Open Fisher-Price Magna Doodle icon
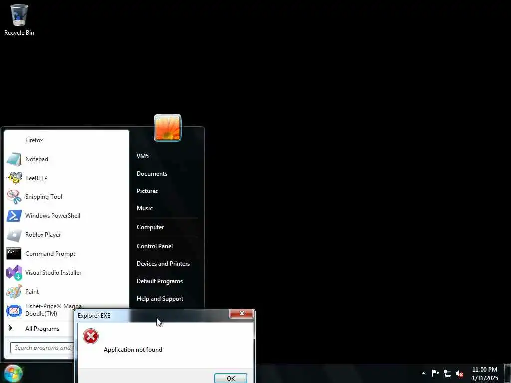511x383 pixels. (14, 310)
